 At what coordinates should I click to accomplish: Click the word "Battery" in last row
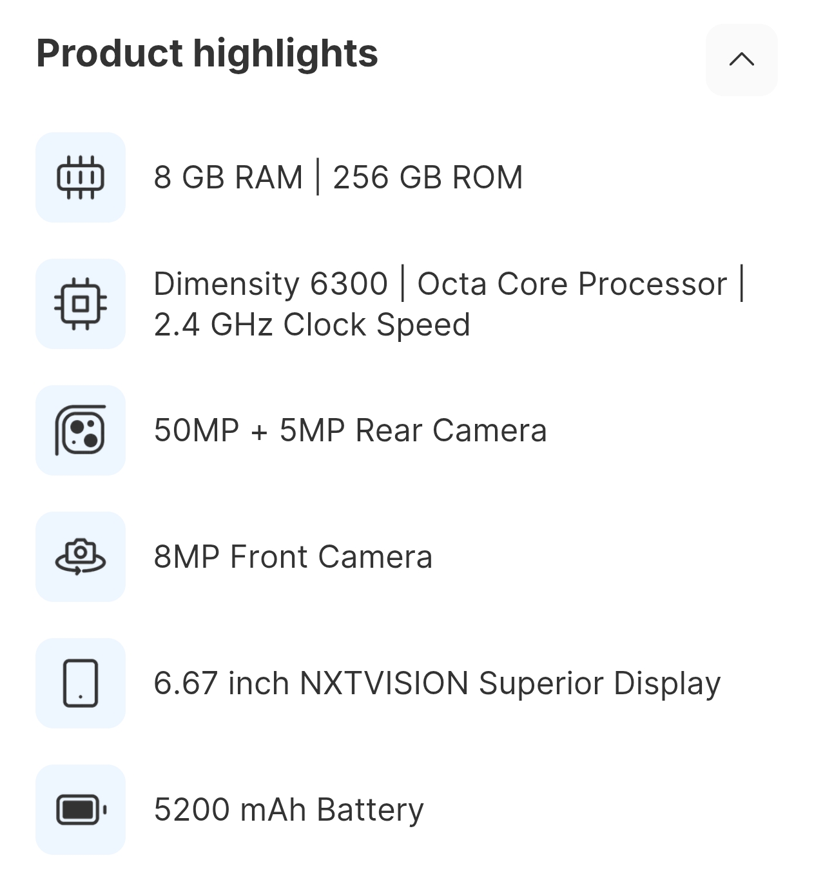(371, 810)
